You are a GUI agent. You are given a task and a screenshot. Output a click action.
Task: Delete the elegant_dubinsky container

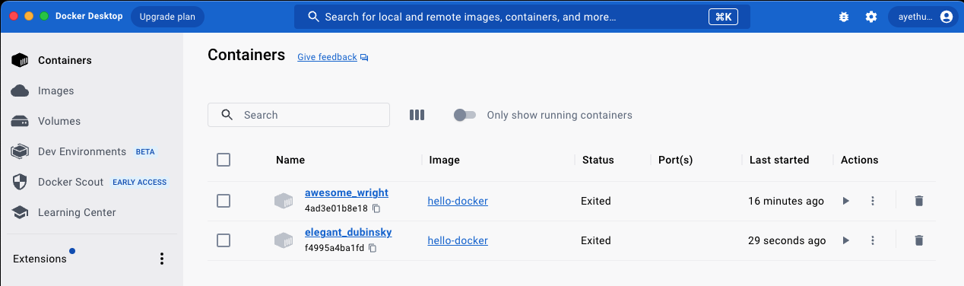(x=919, y=240)
